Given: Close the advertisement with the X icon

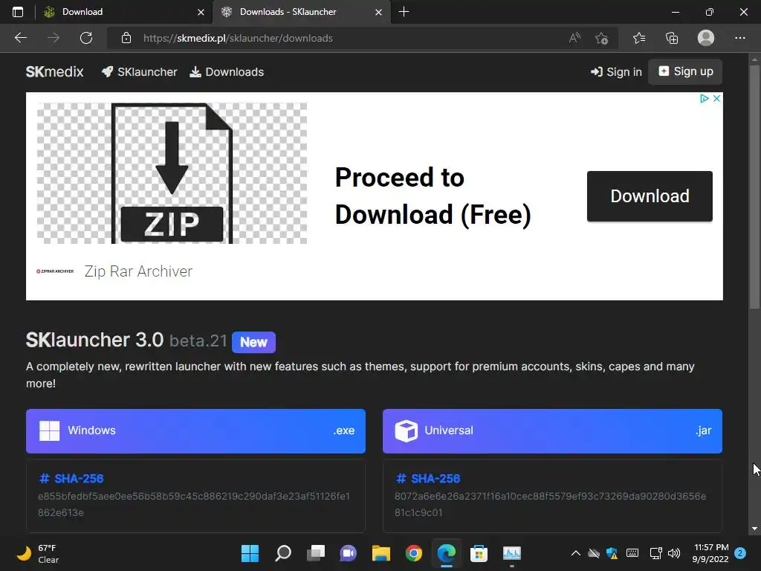Looking at the screenshot, I should [716, 99].
